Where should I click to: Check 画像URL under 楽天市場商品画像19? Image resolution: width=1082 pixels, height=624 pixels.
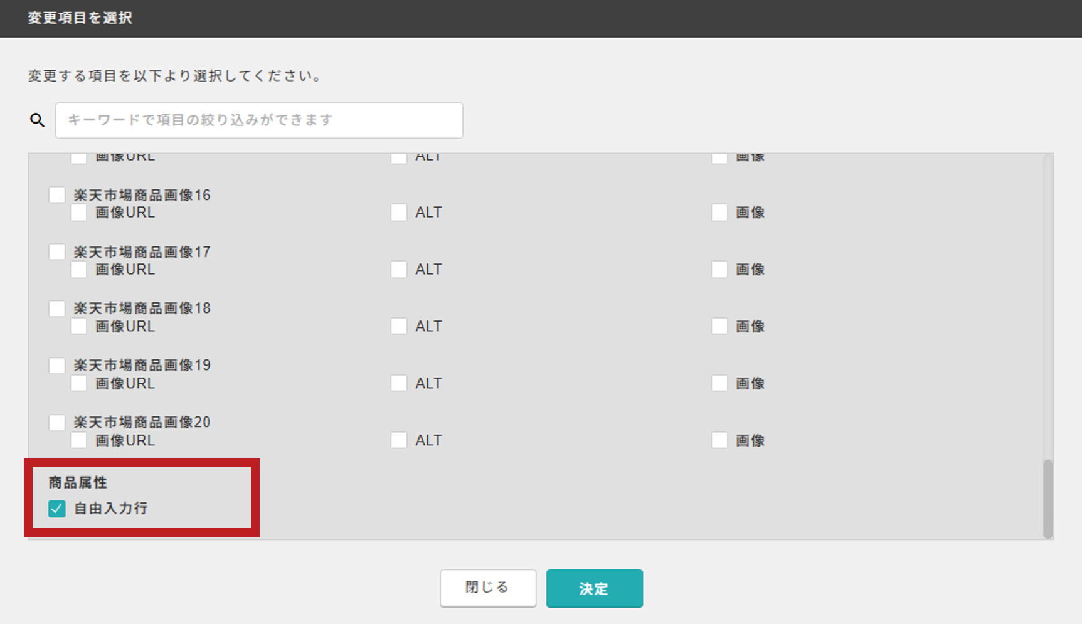[78, 383]
